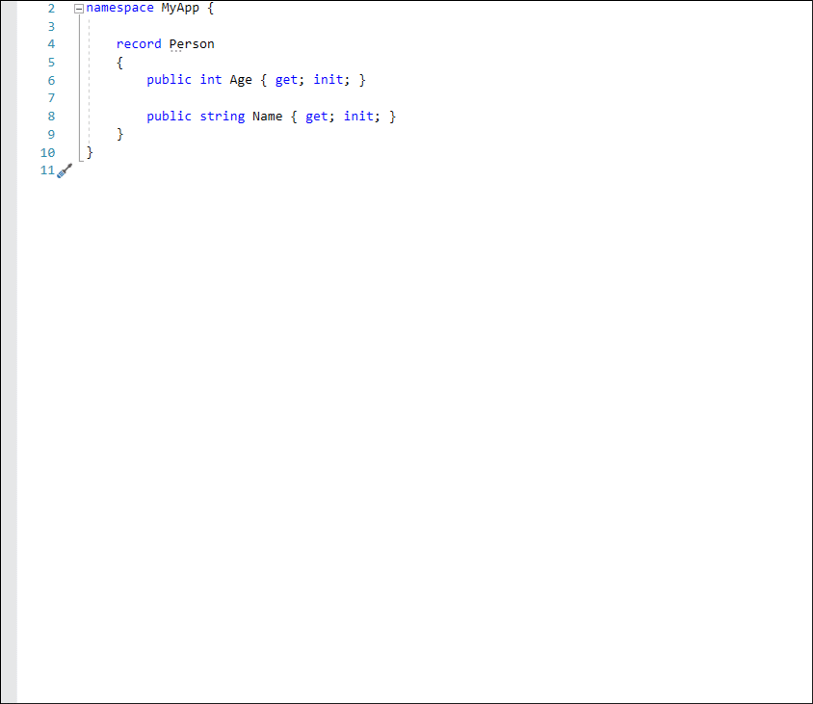Screen dimensions: 813x704
Task: Place cursor on the MyApp identifier
Action: 180,8
